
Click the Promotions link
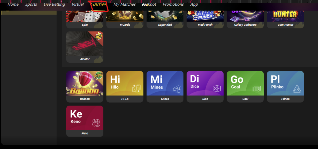173,4
